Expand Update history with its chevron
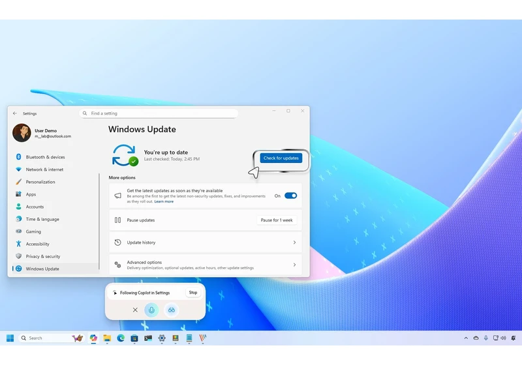Screen dimensions: 522x365 (294, 242)
